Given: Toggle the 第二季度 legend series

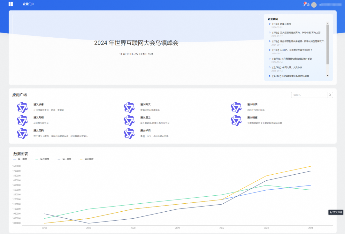Looking at the screenshot, I should 42,159.
